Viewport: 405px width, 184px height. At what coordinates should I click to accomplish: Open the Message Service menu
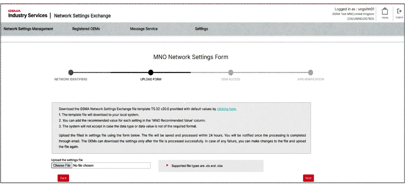click(x=144, y=29)
